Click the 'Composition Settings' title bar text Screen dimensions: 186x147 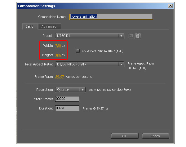point(36,6)
